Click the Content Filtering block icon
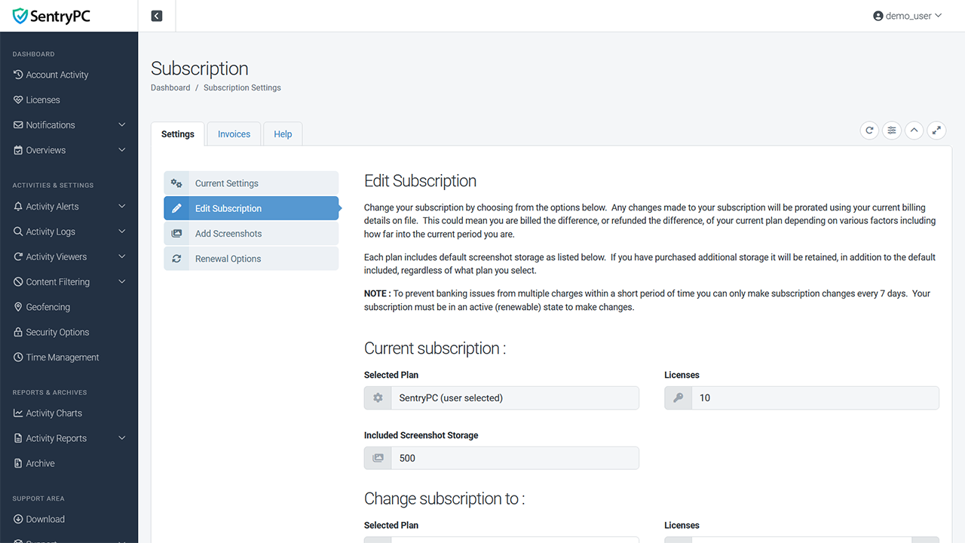 click(18, 282)
